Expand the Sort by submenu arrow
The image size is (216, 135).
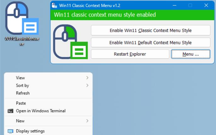click(x=87, y=86)
